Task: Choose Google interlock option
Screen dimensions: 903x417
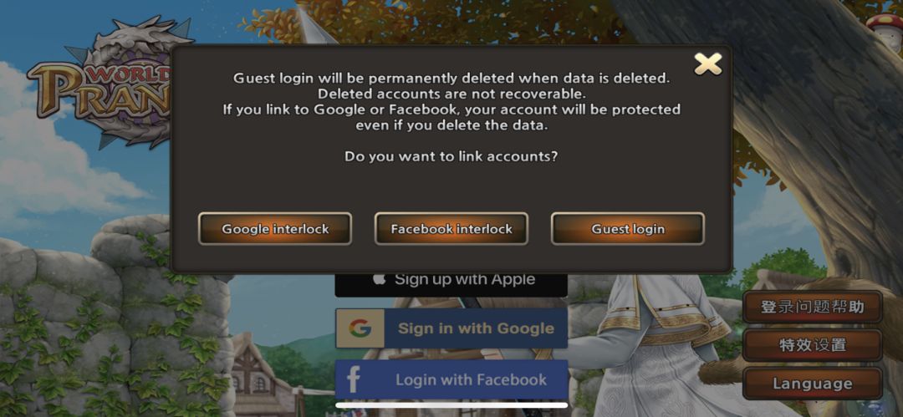Action: 275,229
